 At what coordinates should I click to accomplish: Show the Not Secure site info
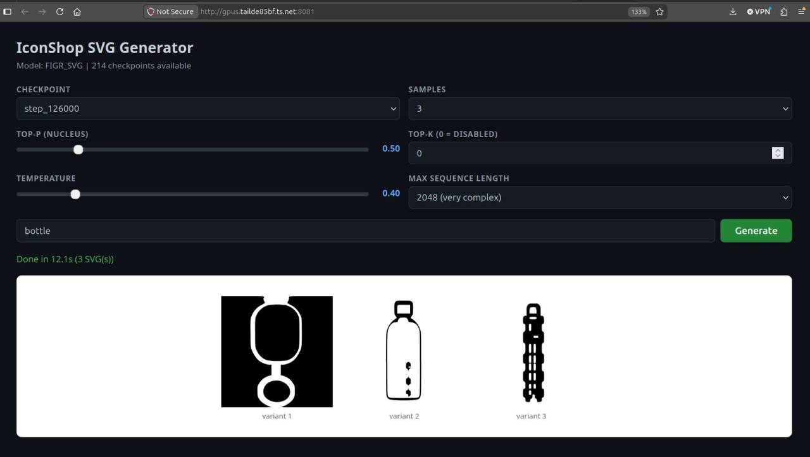[x=170, y=11]
